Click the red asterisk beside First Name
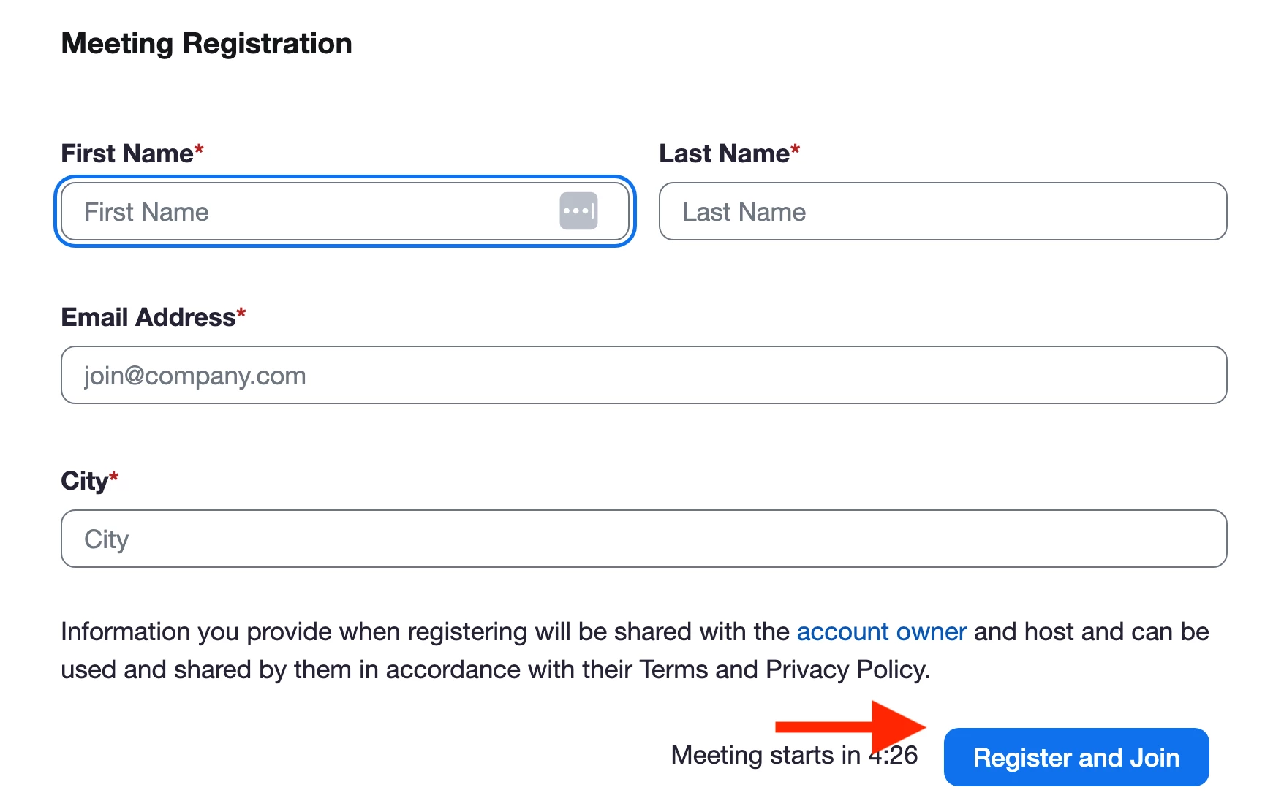Viewport: 1284px width, 801px height. point(199,150)
